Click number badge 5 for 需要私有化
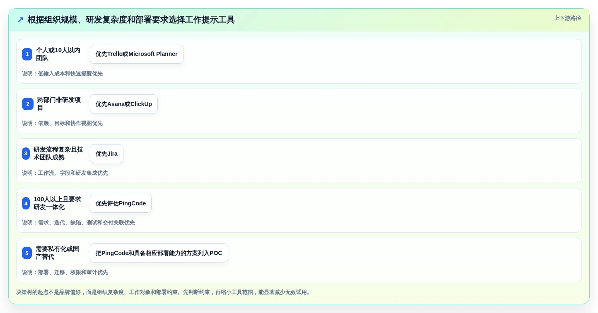 (x=27, y=253)
